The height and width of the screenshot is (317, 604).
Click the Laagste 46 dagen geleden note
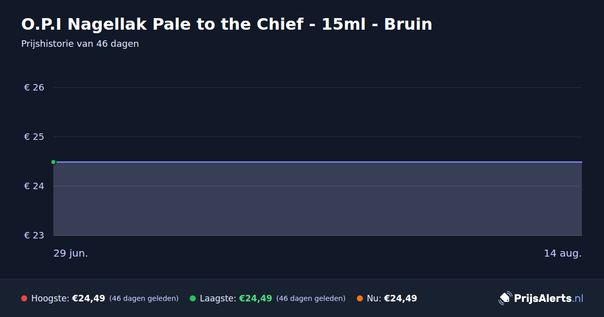311,298
